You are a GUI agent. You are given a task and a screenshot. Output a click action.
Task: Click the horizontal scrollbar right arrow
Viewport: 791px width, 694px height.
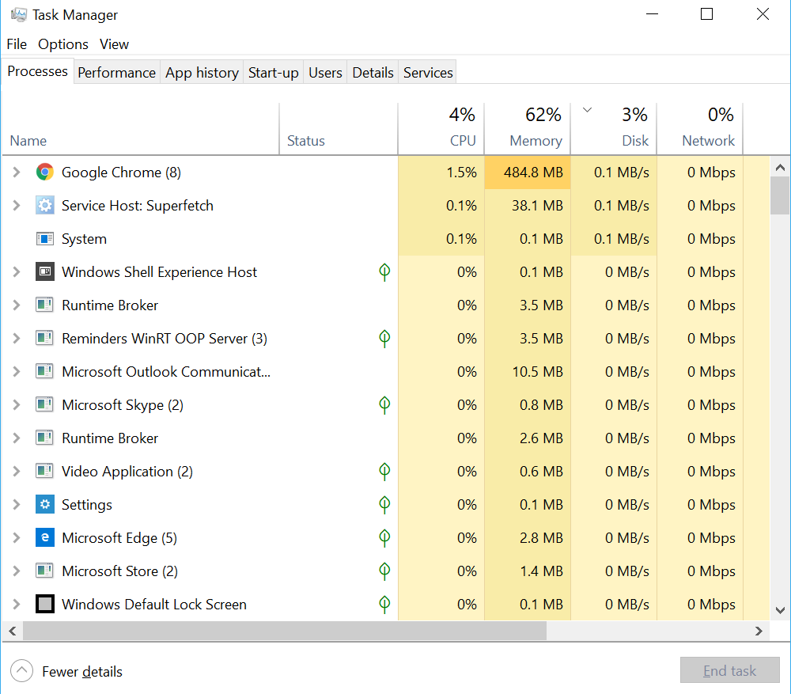759,631
